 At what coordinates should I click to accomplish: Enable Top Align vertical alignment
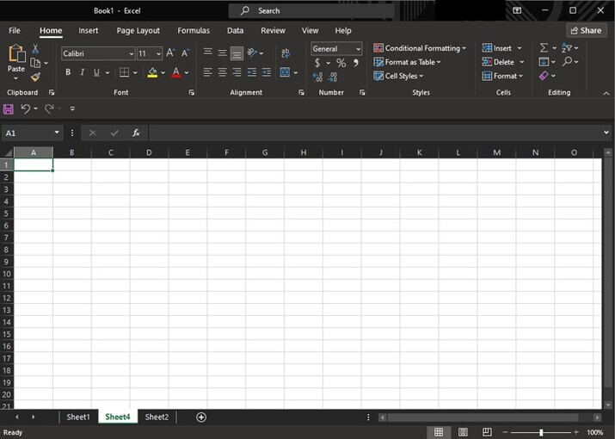208,53
